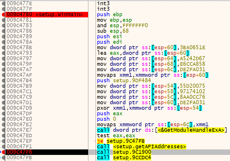This screenshot has width=230, height=161.
Task: Click the call to setup.getAPIAddresses
Action: click(142, 147)
